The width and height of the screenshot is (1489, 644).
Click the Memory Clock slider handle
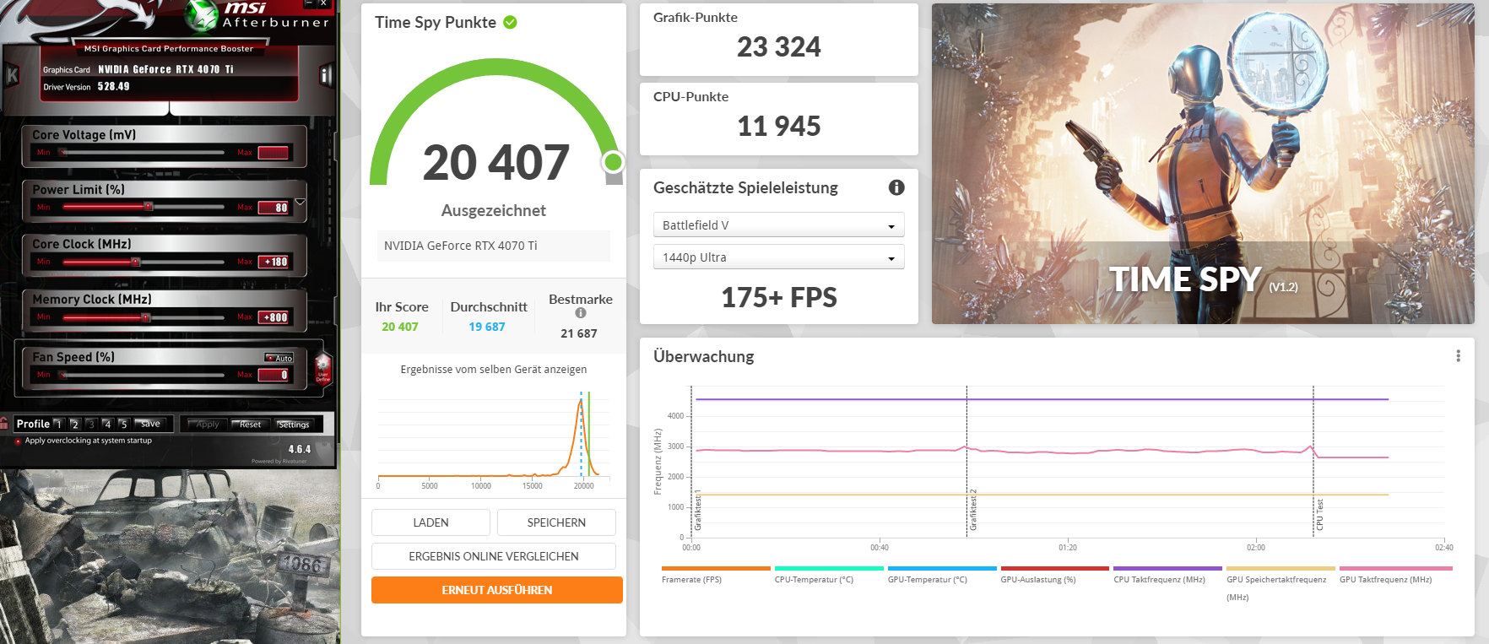click(146, 317)
